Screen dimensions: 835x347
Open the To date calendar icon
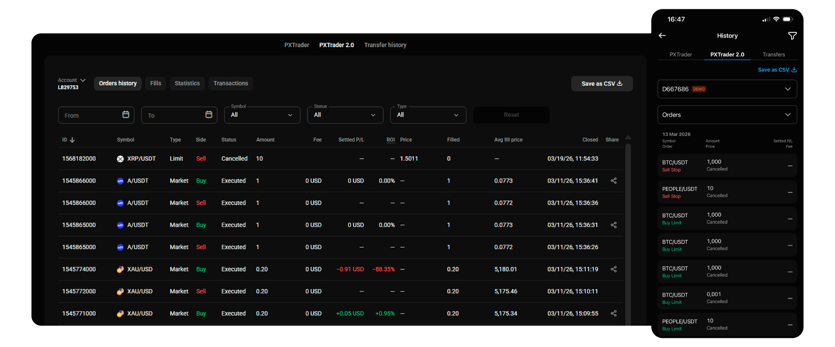(209, 114)
